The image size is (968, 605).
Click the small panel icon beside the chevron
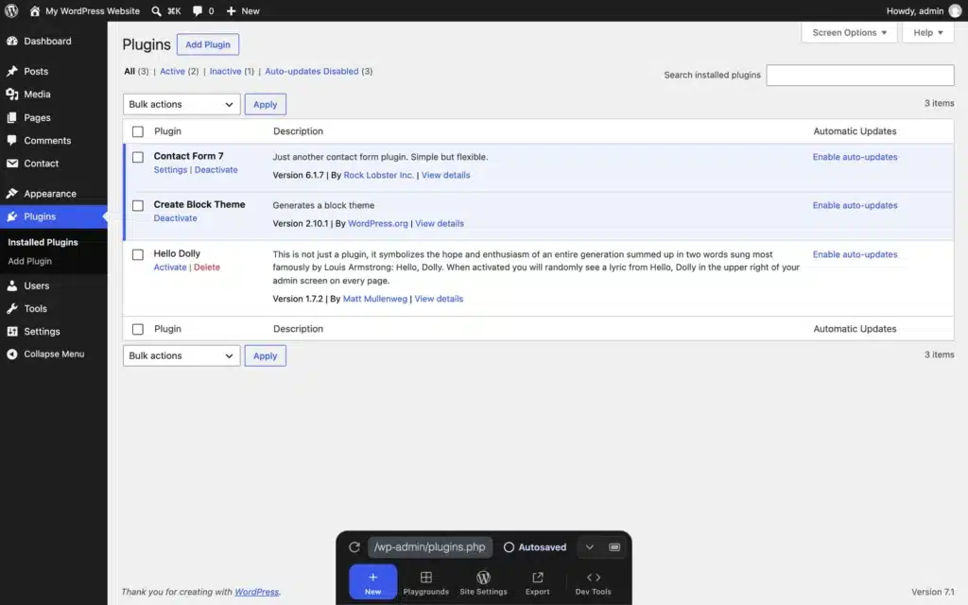(614, 547)
